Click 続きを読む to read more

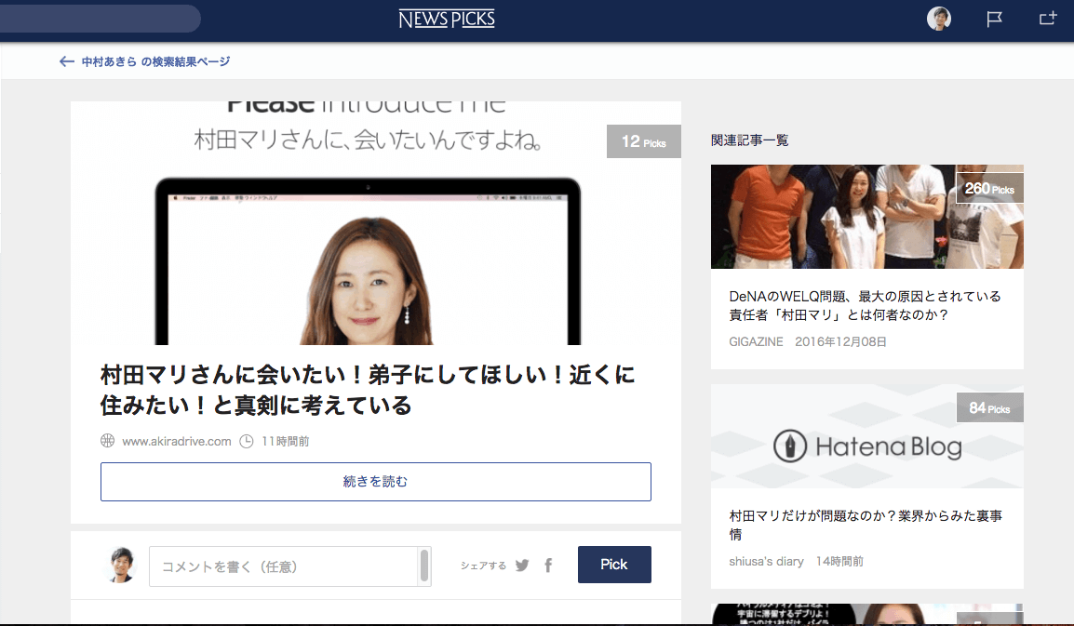pos(375,482)
